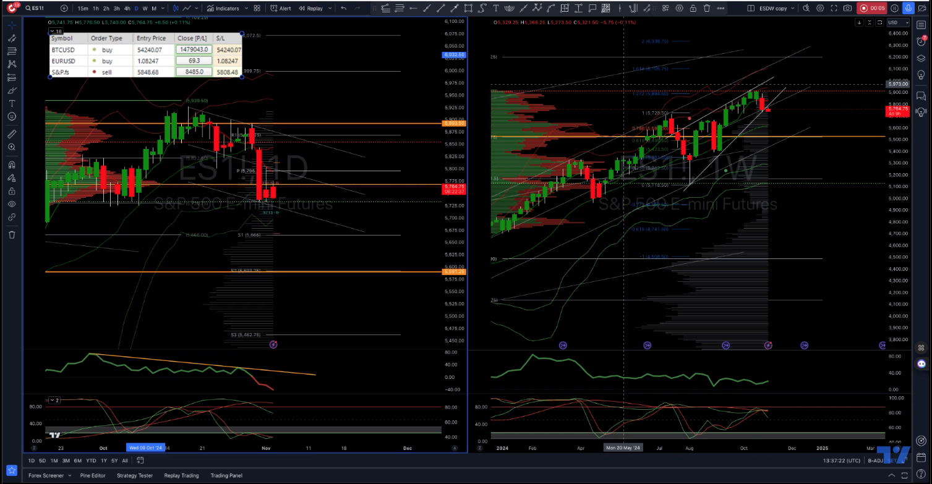Open the layout selector icon
Image resolution: width=932 pixels, height=484 pixels.
tap(751, 8)
